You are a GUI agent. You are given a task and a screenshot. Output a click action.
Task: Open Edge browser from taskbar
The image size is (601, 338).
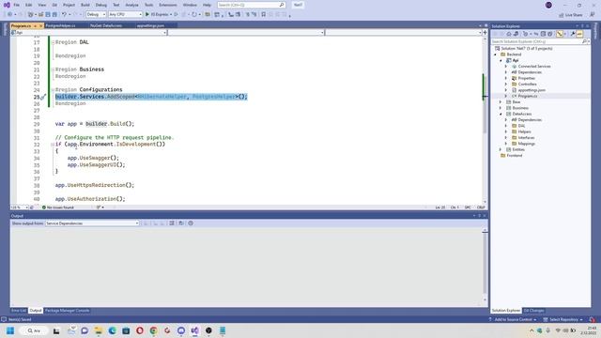coord(112,330)
